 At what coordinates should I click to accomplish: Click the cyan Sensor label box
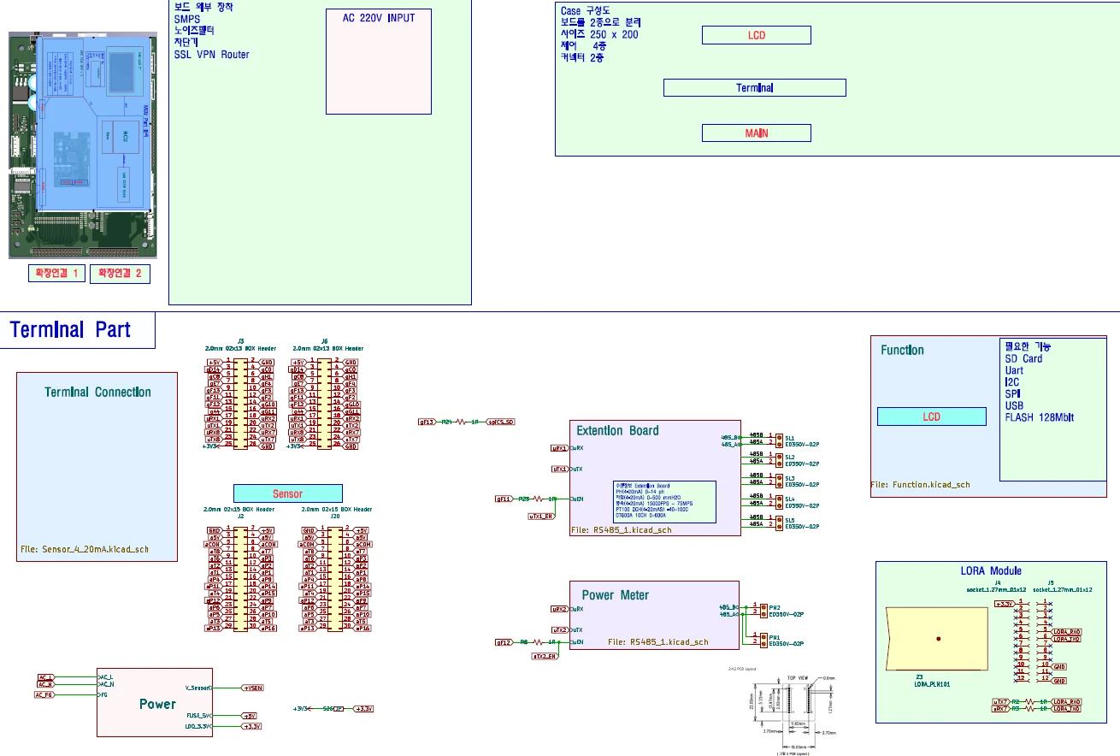pos(288,493)
